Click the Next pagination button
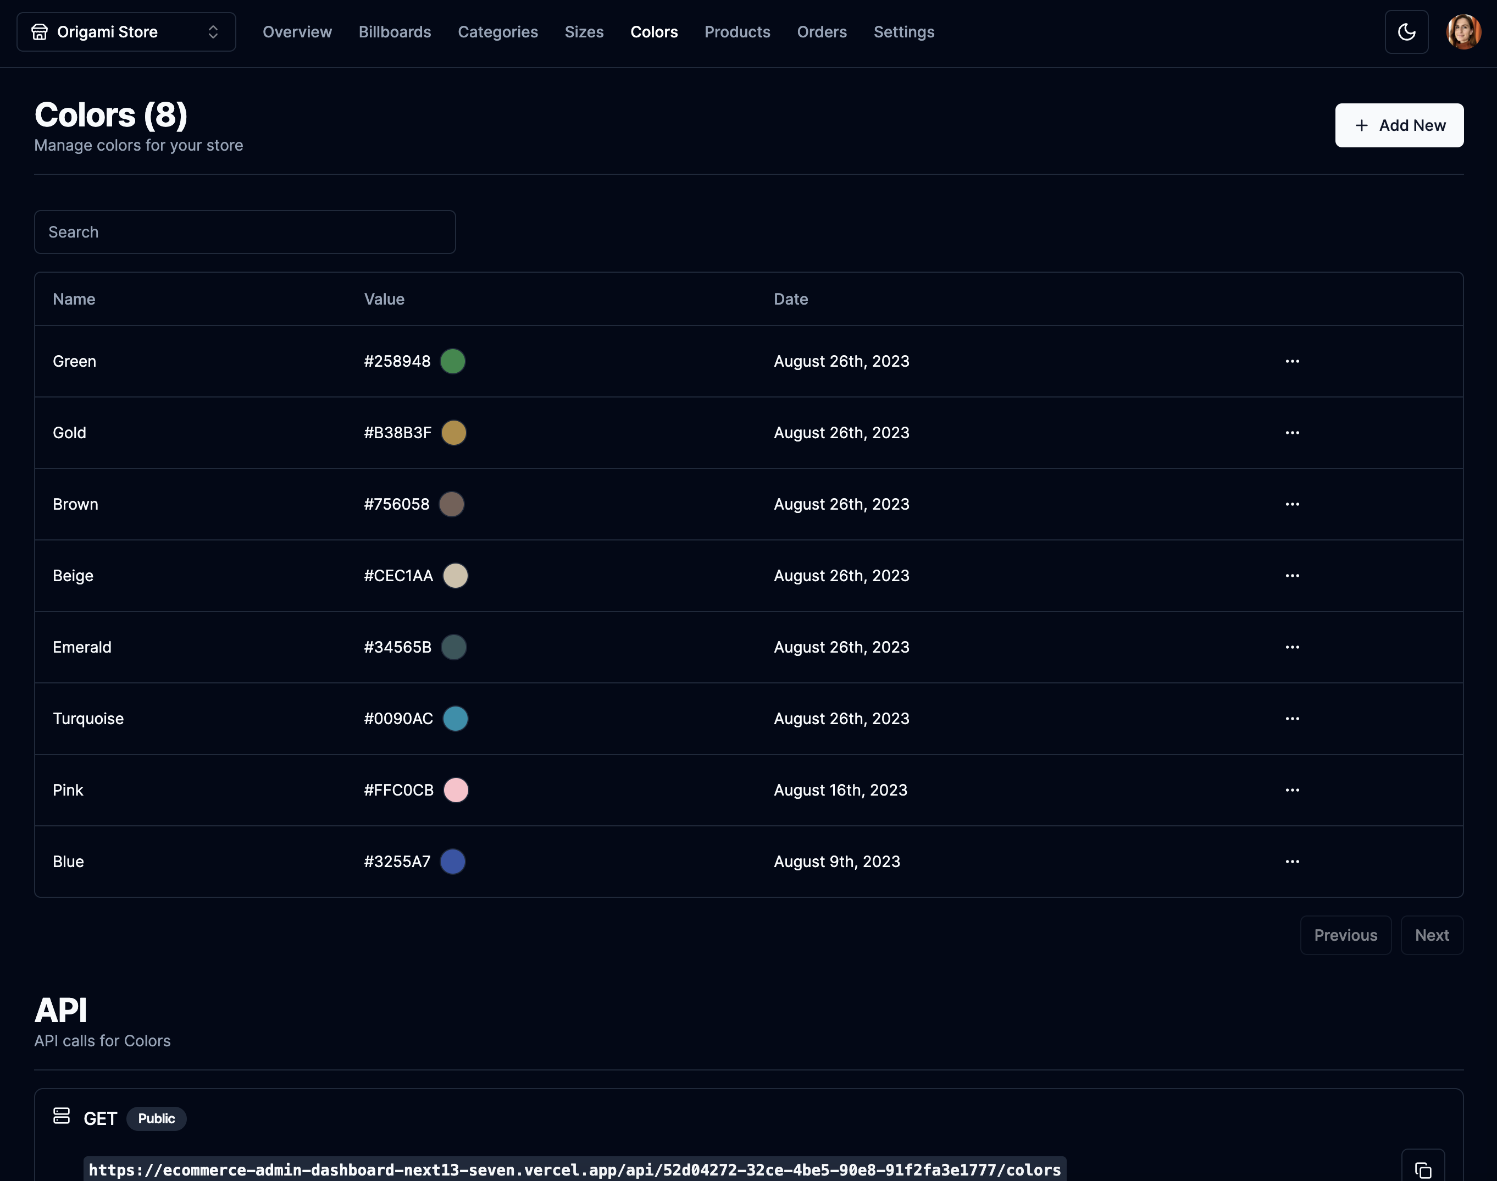The height and width of the screenshot is (1181, 1497). click(1432, 935)
